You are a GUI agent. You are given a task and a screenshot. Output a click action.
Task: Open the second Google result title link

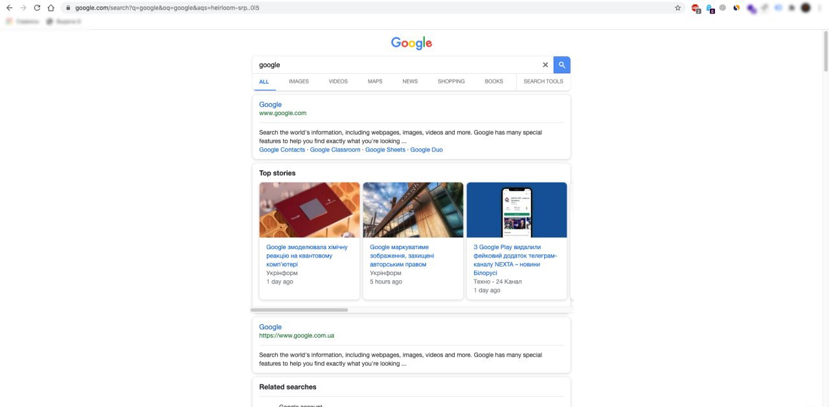270,327
